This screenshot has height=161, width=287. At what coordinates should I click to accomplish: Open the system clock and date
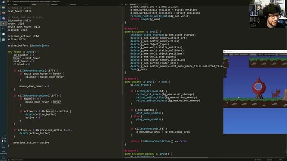click(x=4, y=153)
